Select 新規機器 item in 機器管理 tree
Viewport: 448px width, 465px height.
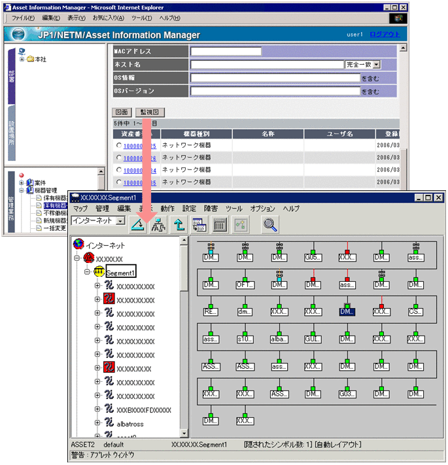[55, 220]
